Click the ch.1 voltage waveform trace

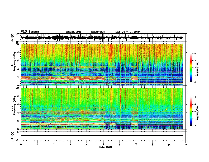(102, 38)
